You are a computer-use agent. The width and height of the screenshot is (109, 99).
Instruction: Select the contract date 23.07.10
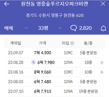pyautogui.click(x=15, y=91)
